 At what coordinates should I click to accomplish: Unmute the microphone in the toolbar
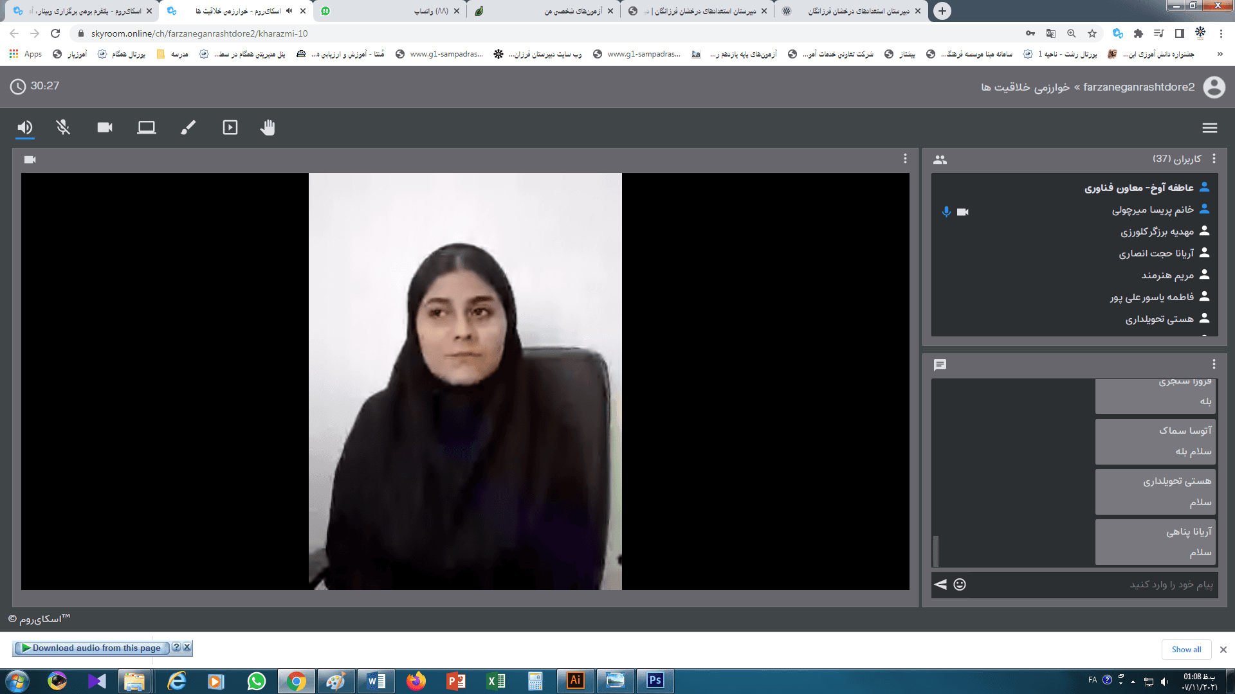[63, 127]
